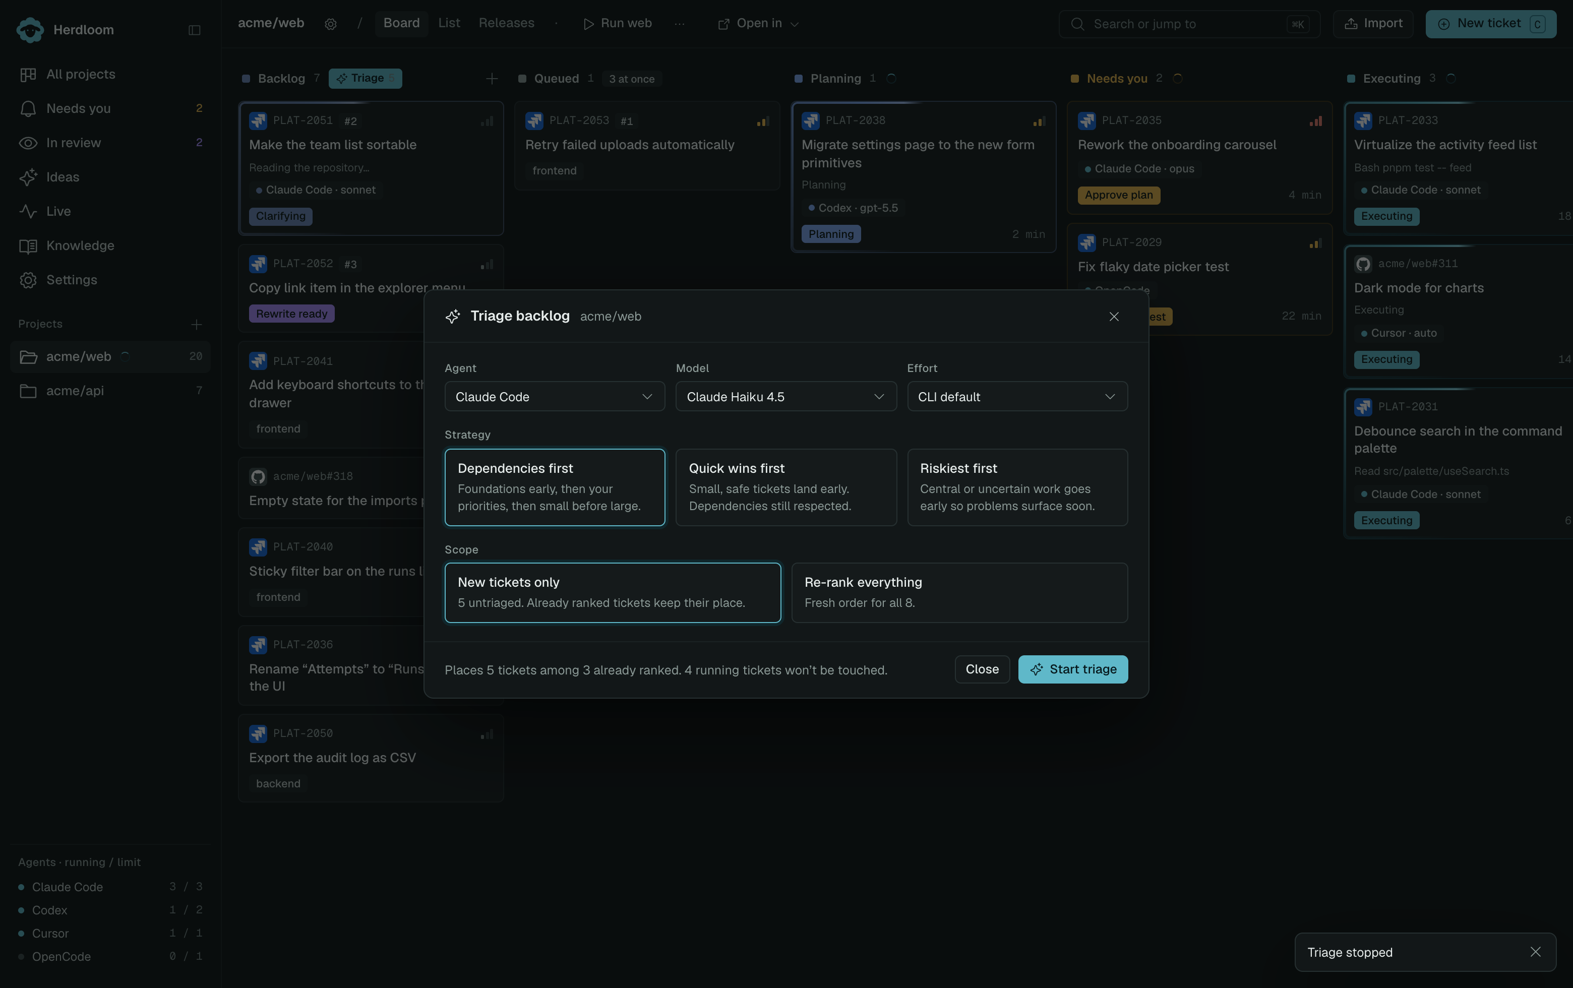Click the acme/web breadcrumb title
Viewport: 1573px width, 988px height.
point(270,24)
